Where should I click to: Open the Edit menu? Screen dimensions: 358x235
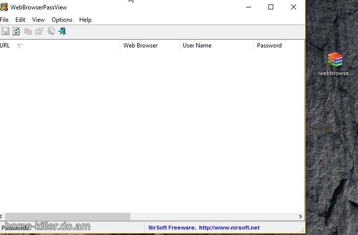point(20,20)
